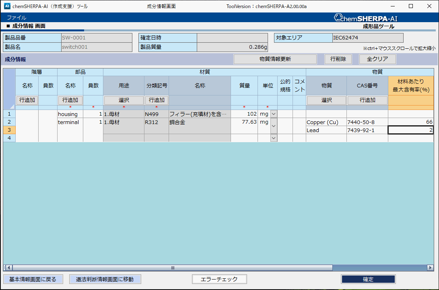This screenshot has width=439, height=290.
Task: Click the 物質情報更新 button
Action: 275,59
